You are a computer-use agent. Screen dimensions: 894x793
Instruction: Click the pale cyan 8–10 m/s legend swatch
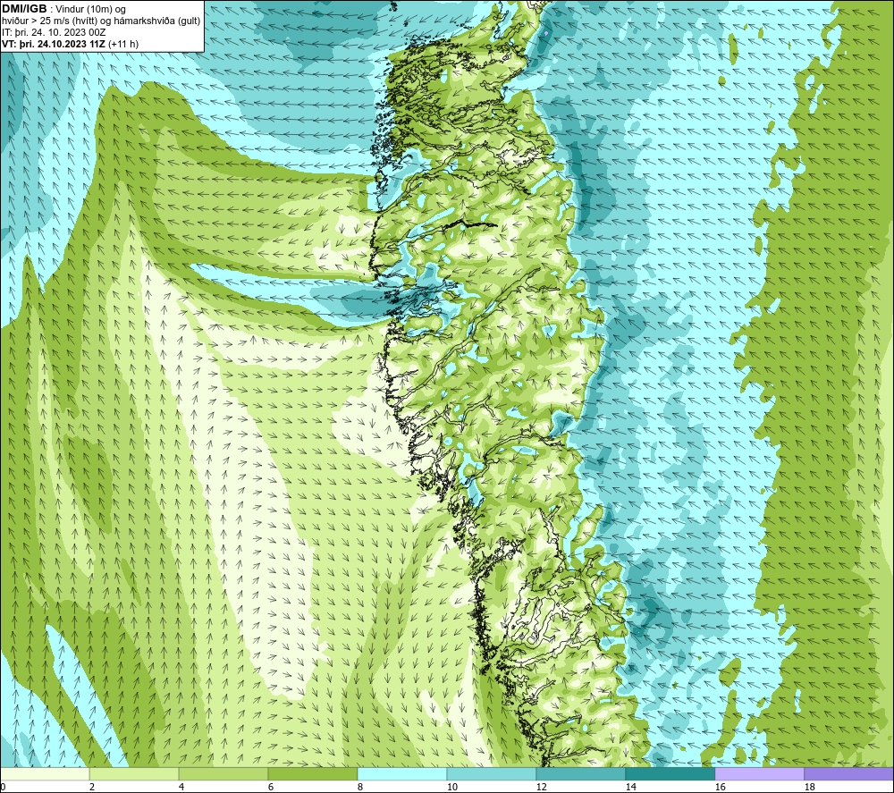point(402,774)
